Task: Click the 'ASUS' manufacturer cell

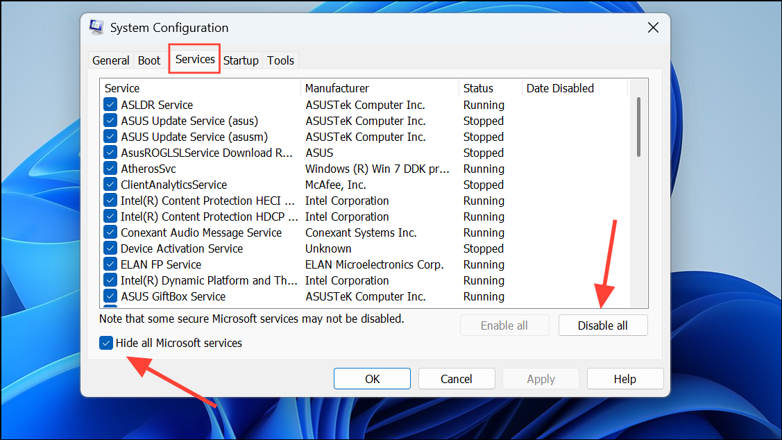Action: [319, 153]
